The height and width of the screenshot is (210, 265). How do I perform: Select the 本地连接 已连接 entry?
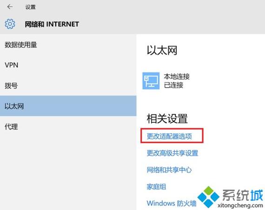pyautogui.click(x=166, y=81)
